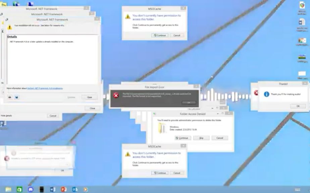Click the save icon in the .NET Framework dialog
310x193 pixels.
point(17,97)
